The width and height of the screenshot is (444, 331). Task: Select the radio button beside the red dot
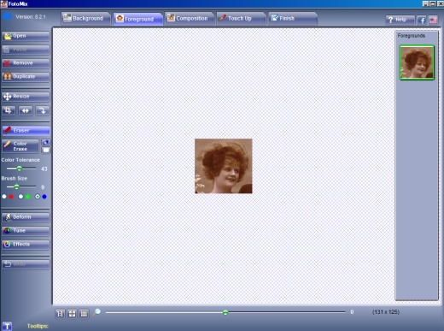[4, 197]
